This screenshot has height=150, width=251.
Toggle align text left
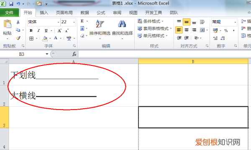[179, 30]
